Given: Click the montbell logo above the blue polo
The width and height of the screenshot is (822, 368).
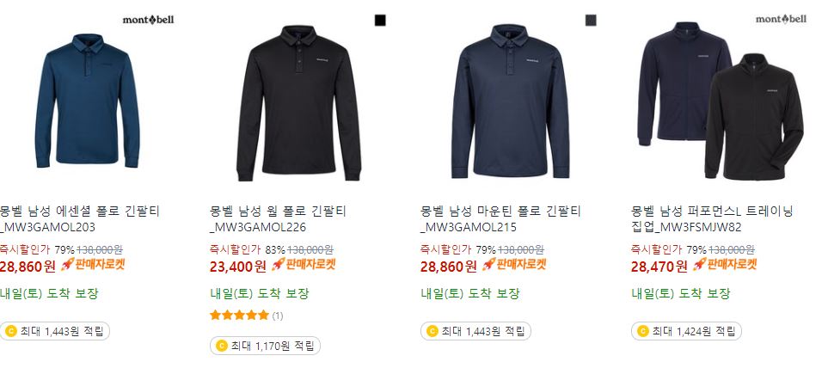Looking at the screenshot, I should (x=149, y=20).
